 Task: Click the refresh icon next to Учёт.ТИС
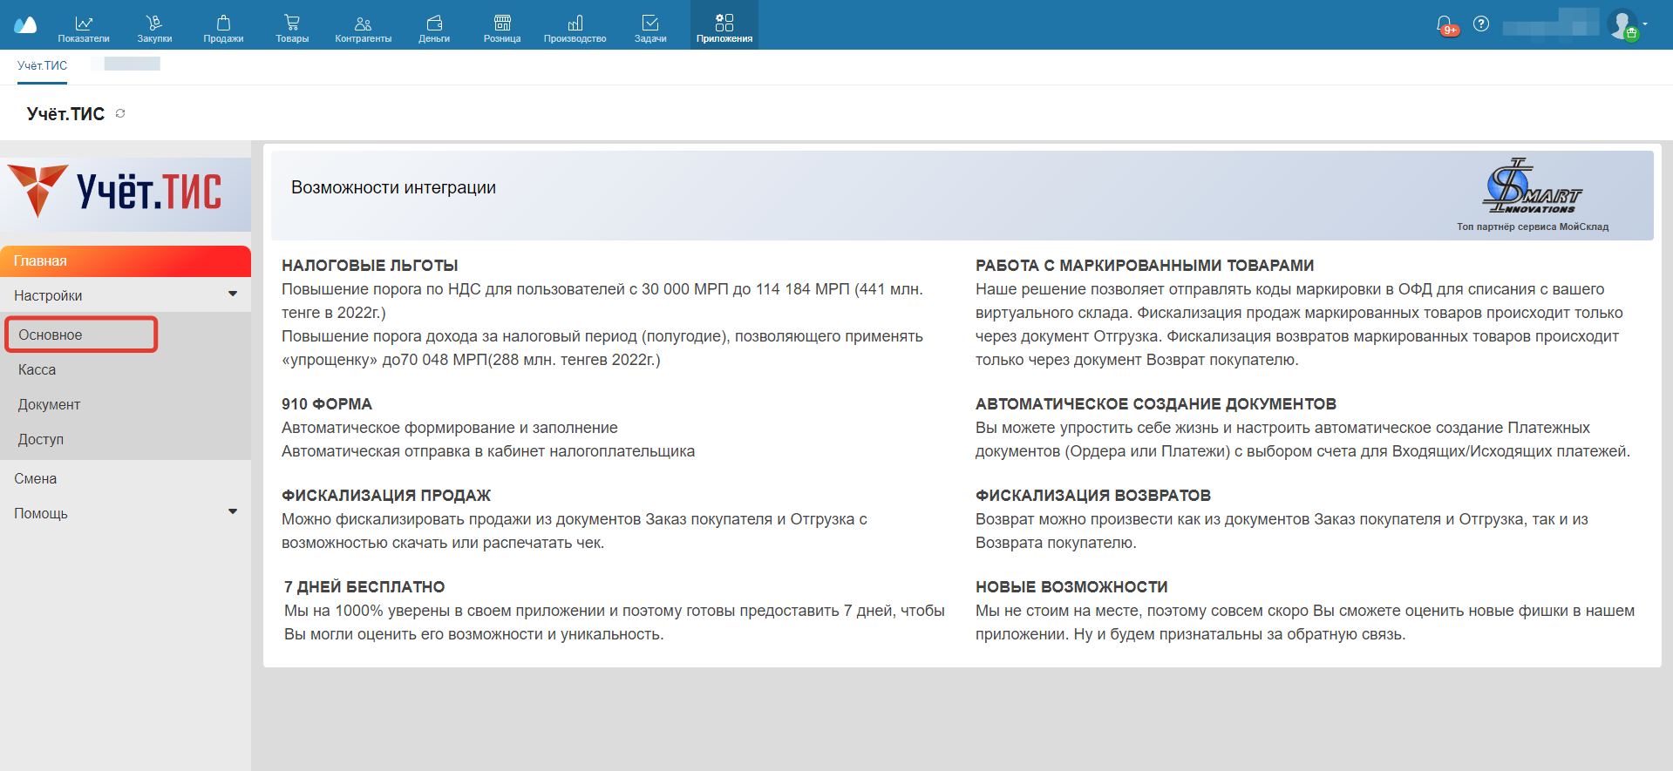120,113
